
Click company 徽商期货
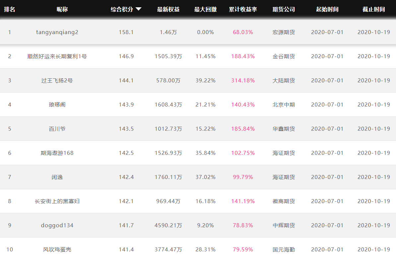pos(284,201)
